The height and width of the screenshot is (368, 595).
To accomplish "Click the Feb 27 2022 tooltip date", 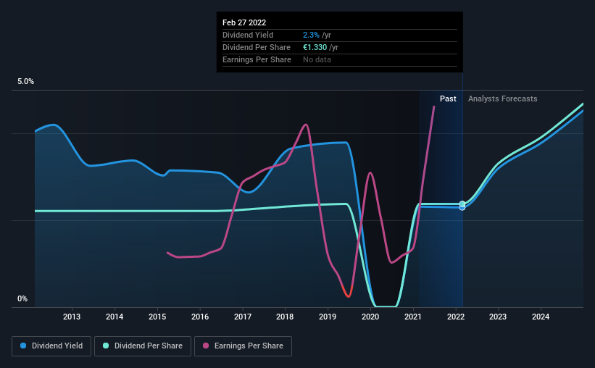I will 244,22.
